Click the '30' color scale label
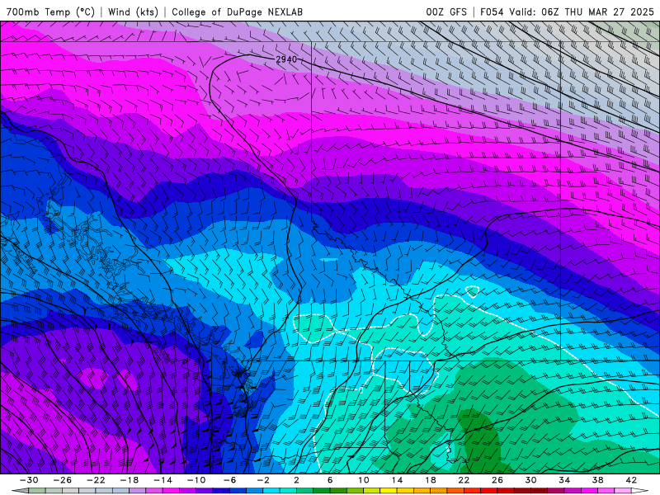 530,480
